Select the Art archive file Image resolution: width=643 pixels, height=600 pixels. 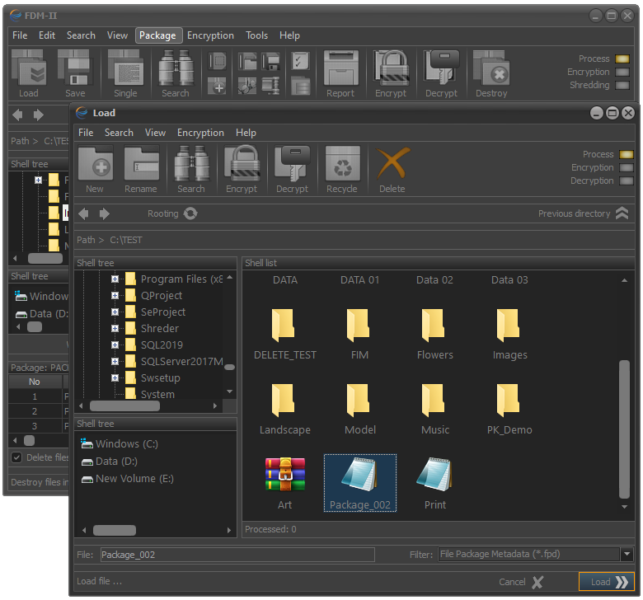(285, 484)
